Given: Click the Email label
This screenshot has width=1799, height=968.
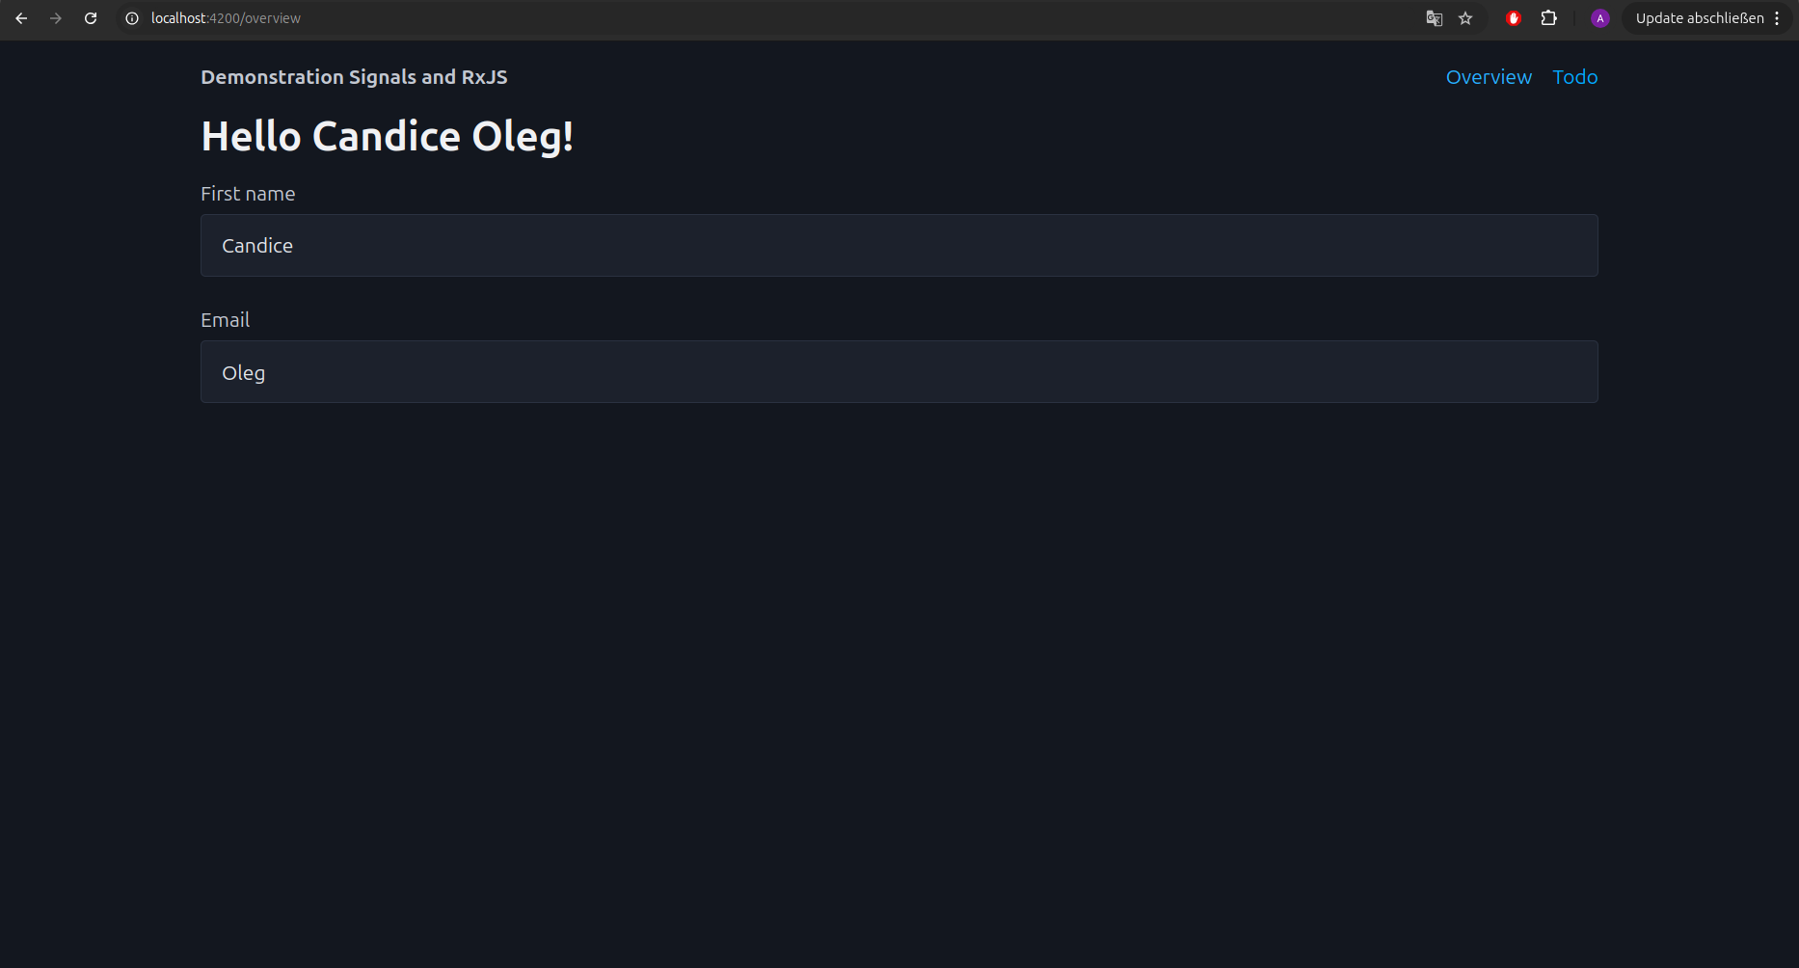Looking at the screenshot, I should pos(225,320).
